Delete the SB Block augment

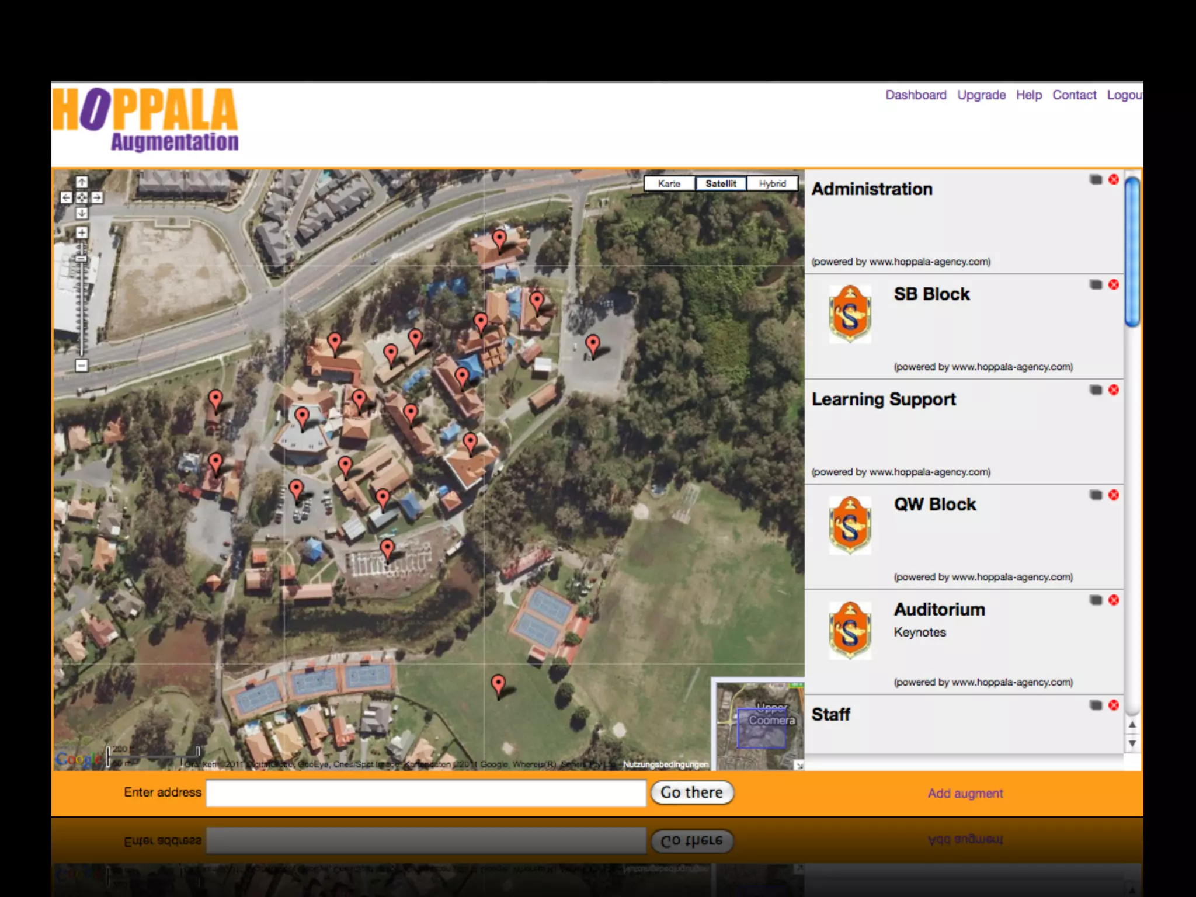[x=1114, y=284]
